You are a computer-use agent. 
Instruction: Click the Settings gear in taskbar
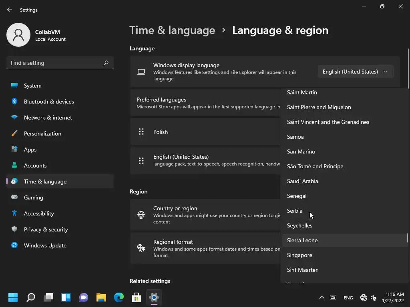coord(154,297)
